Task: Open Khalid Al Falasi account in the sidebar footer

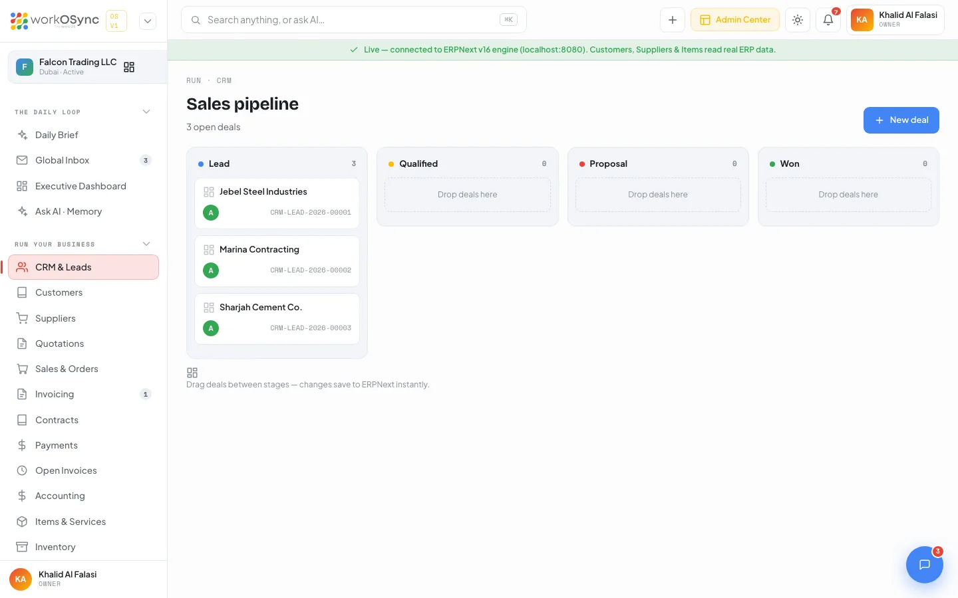Action: [x=84, y=579]
